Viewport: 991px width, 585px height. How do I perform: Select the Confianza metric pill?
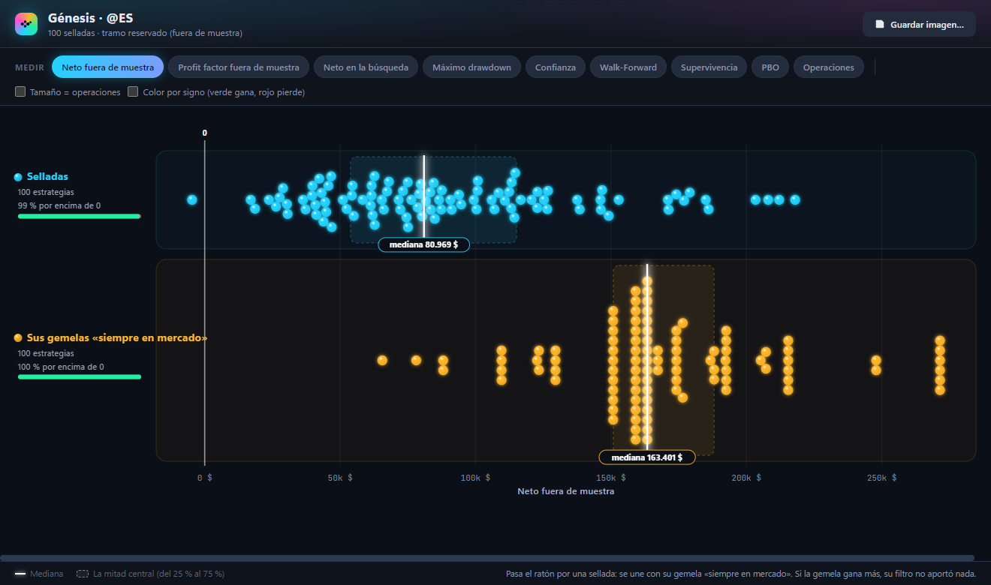pyautogui.click(x=556, y=67)
